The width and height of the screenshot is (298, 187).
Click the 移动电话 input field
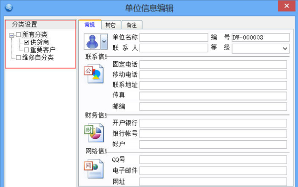[x=213, y=75]
